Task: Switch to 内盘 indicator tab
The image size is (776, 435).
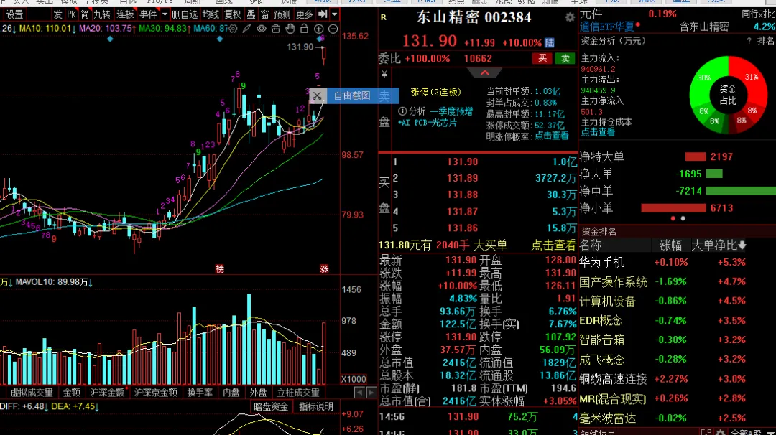Action: pos(231,393)
